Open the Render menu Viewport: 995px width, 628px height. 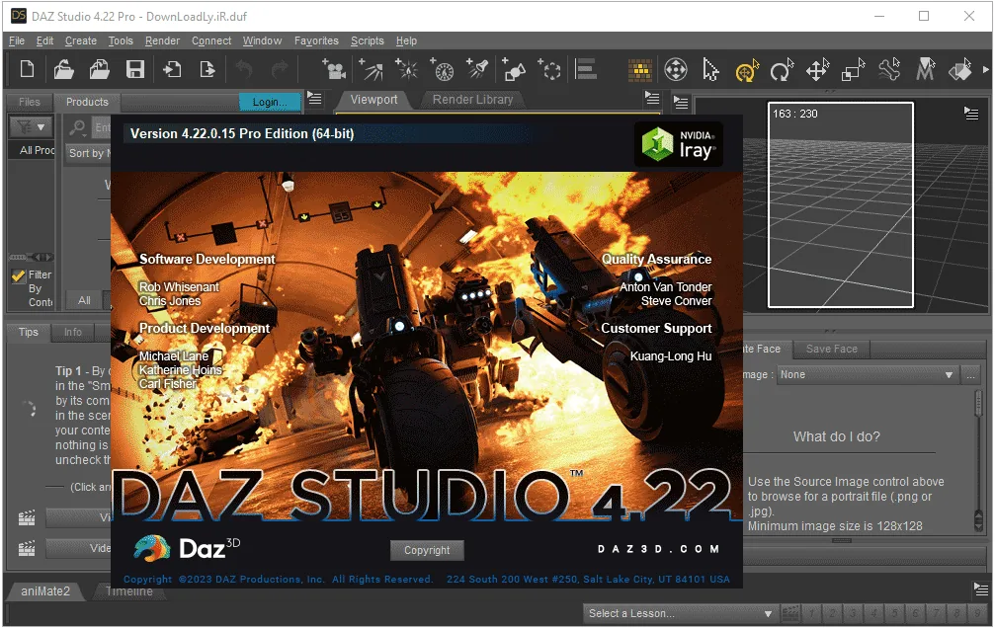click(x=162, y=40)
